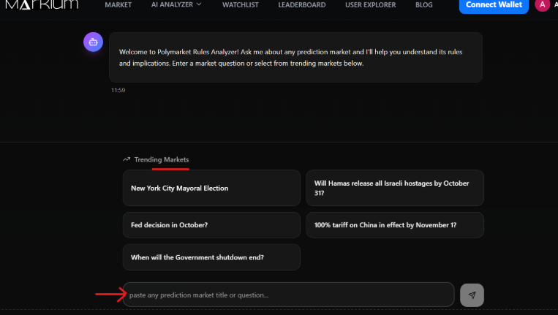Image resolution: width=558 pixels, height=315 pixels.
Task: Navigate to USER EXPLORER
Action: 370,5
